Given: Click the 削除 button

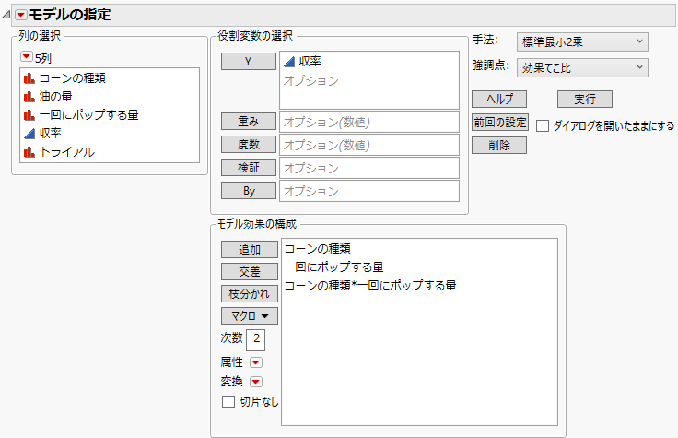Looking at the screenshot, I should 499,146.
